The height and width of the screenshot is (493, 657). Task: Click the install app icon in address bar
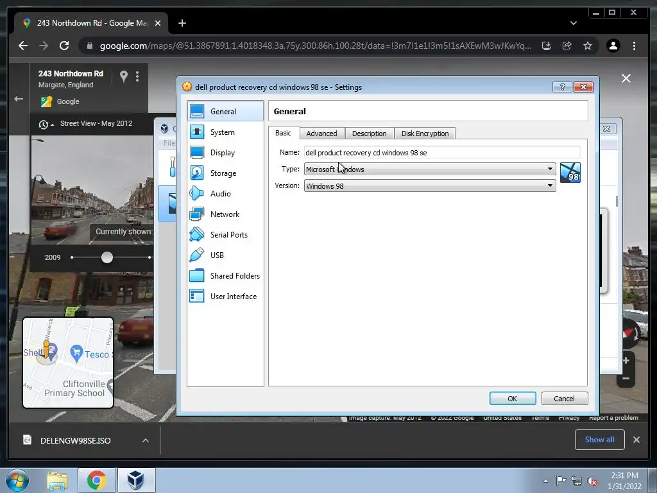tap(547, 46)
